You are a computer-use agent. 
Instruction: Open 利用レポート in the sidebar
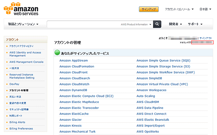click(x=16, y=116)
